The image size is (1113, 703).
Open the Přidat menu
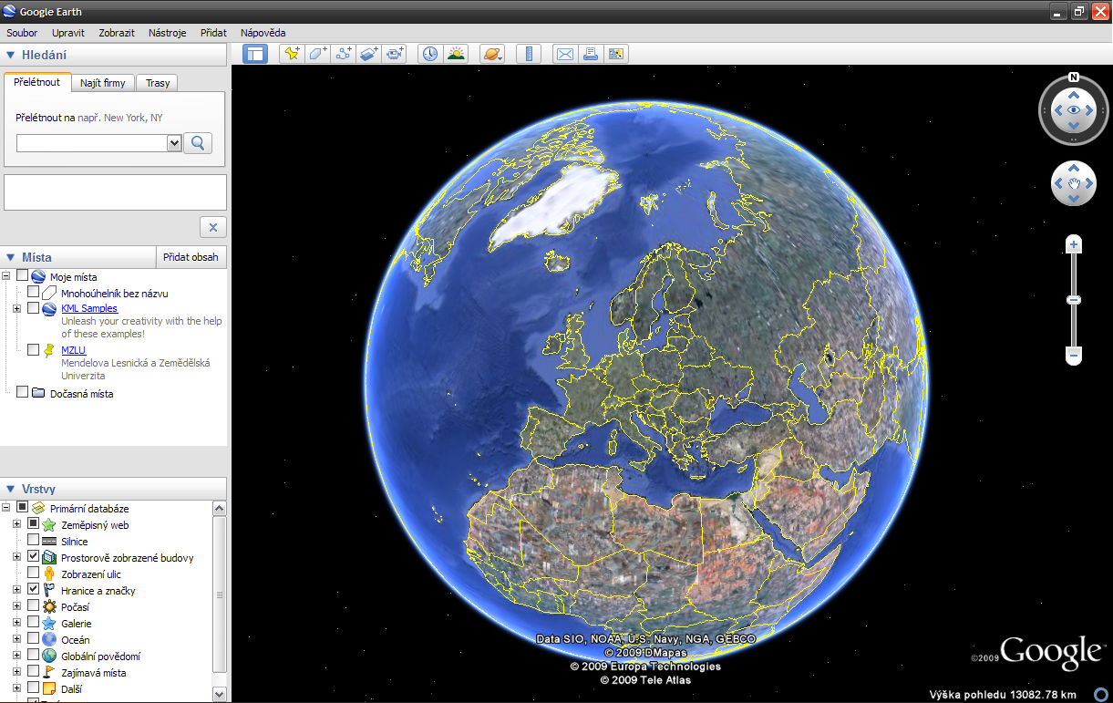[213, 33]
